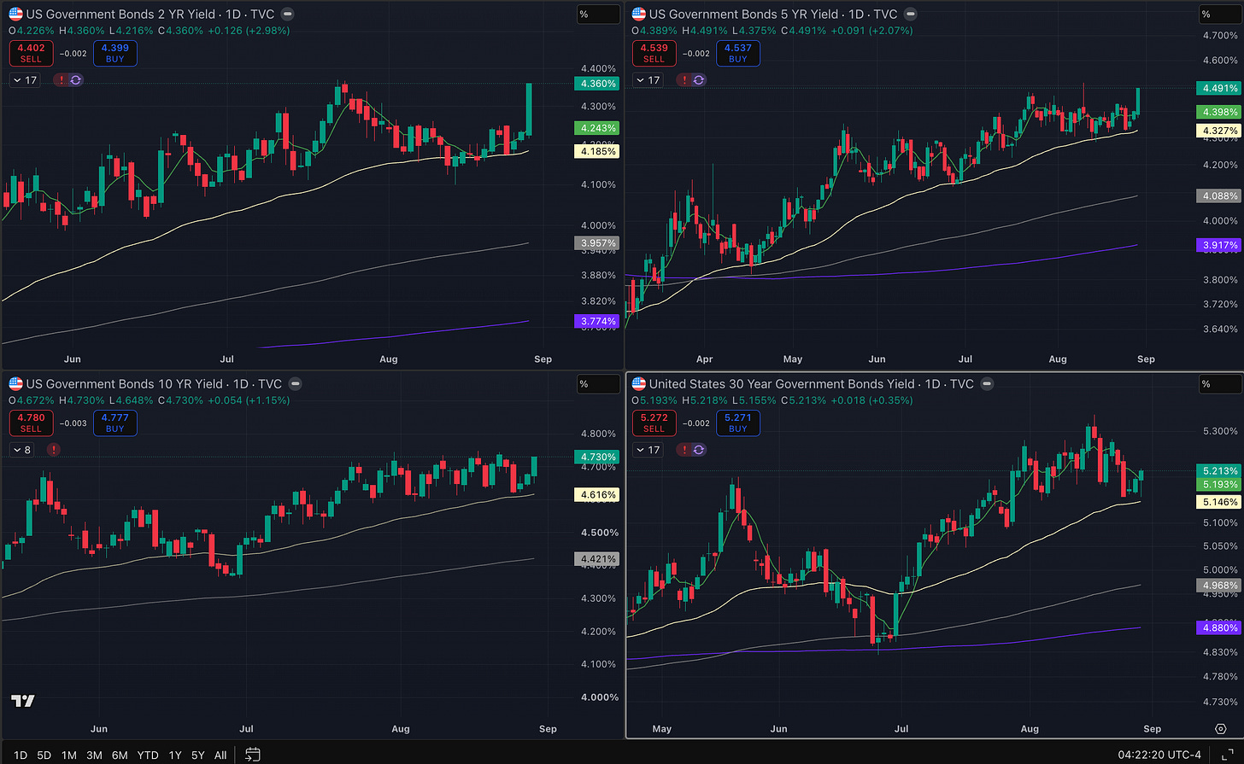
Task: Click the 5.272 SELL button
Action: coord(654,423)
